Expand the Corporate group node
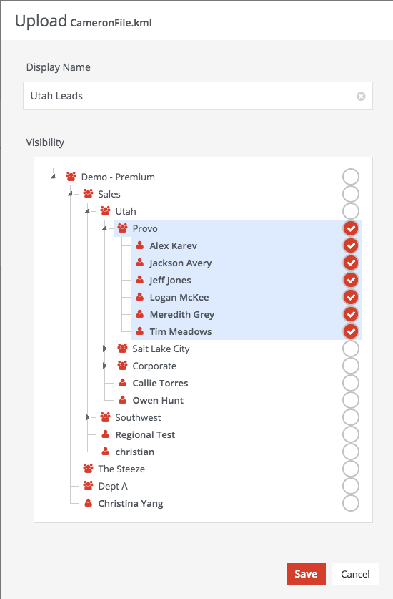The height and width of the screenshot is (599, 393). pyautogui.click(x=104, y=366)
